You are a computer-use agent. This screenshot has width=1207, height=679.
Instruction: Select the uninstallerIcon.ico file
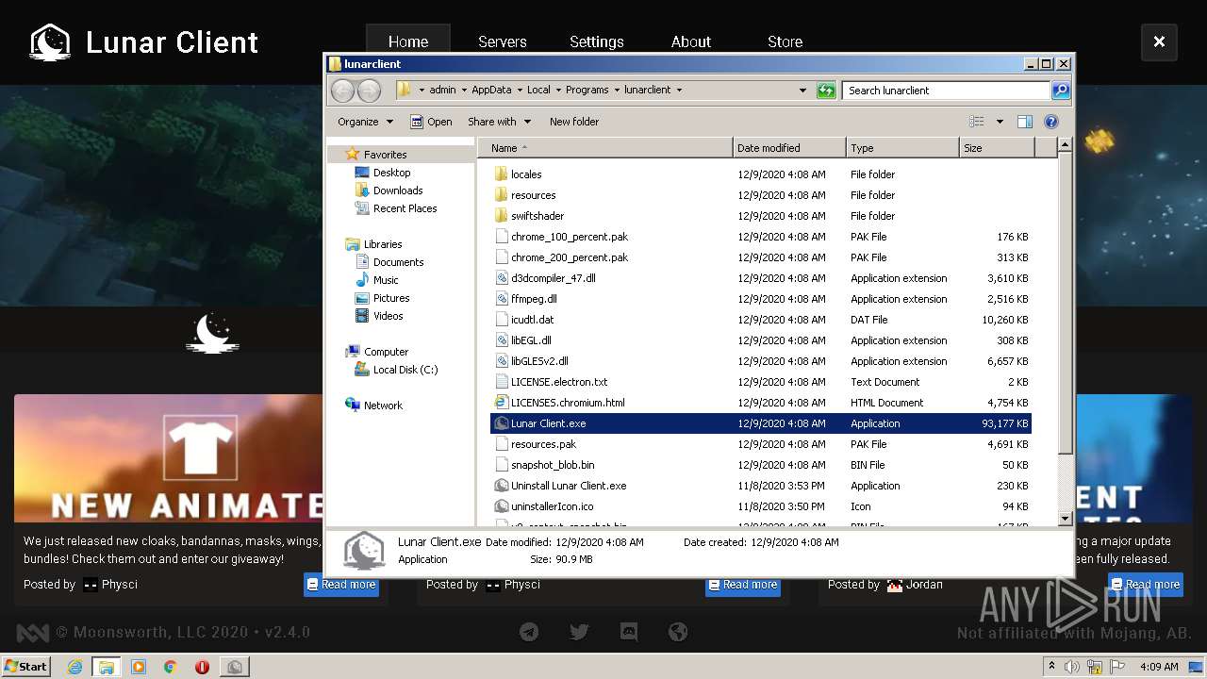[552, 506]
